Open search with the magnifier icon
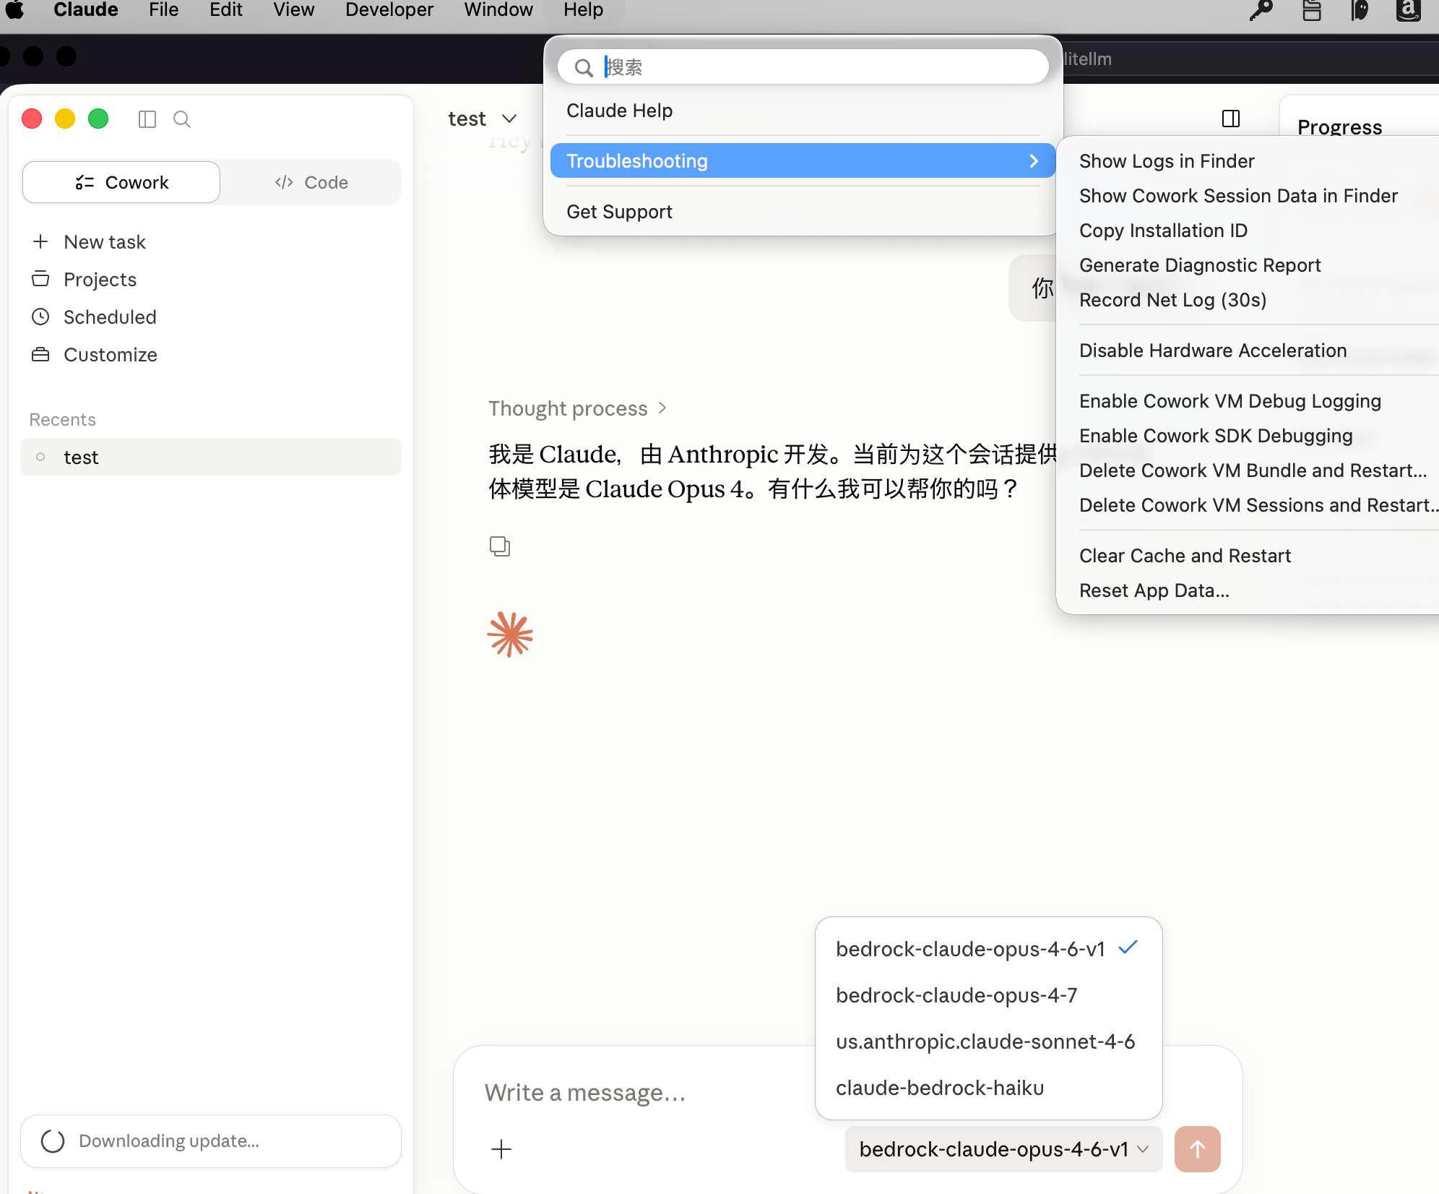 (x=182, y=119)
